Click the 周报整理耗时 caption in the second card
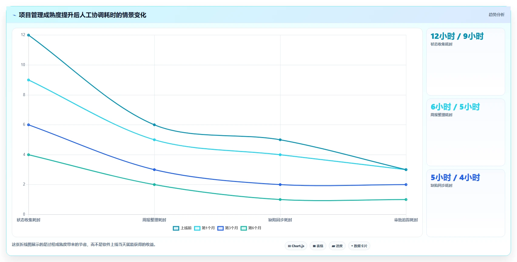This screenshot has width=517, height=262. (x=441, y=115)
